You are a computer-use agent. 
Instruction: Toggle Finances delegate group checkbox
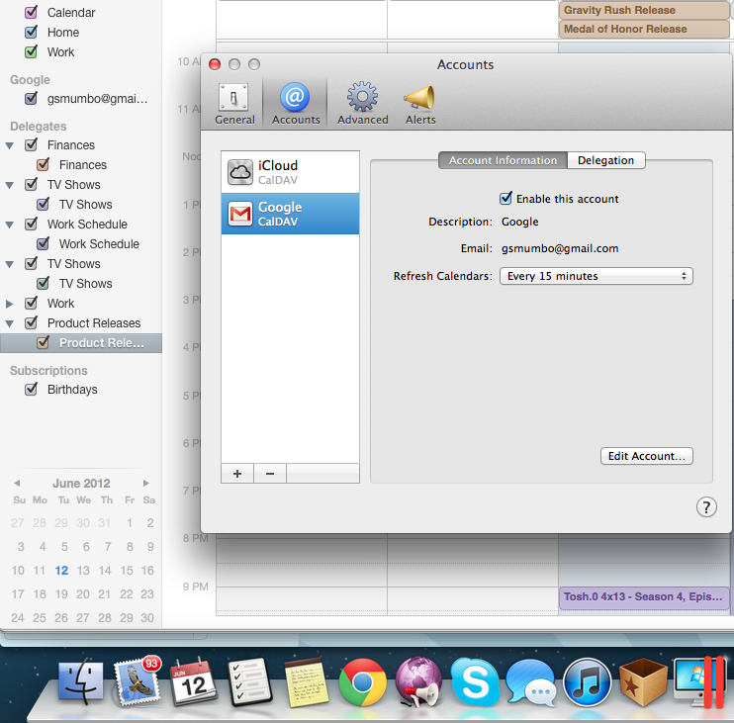coord(31,145)
